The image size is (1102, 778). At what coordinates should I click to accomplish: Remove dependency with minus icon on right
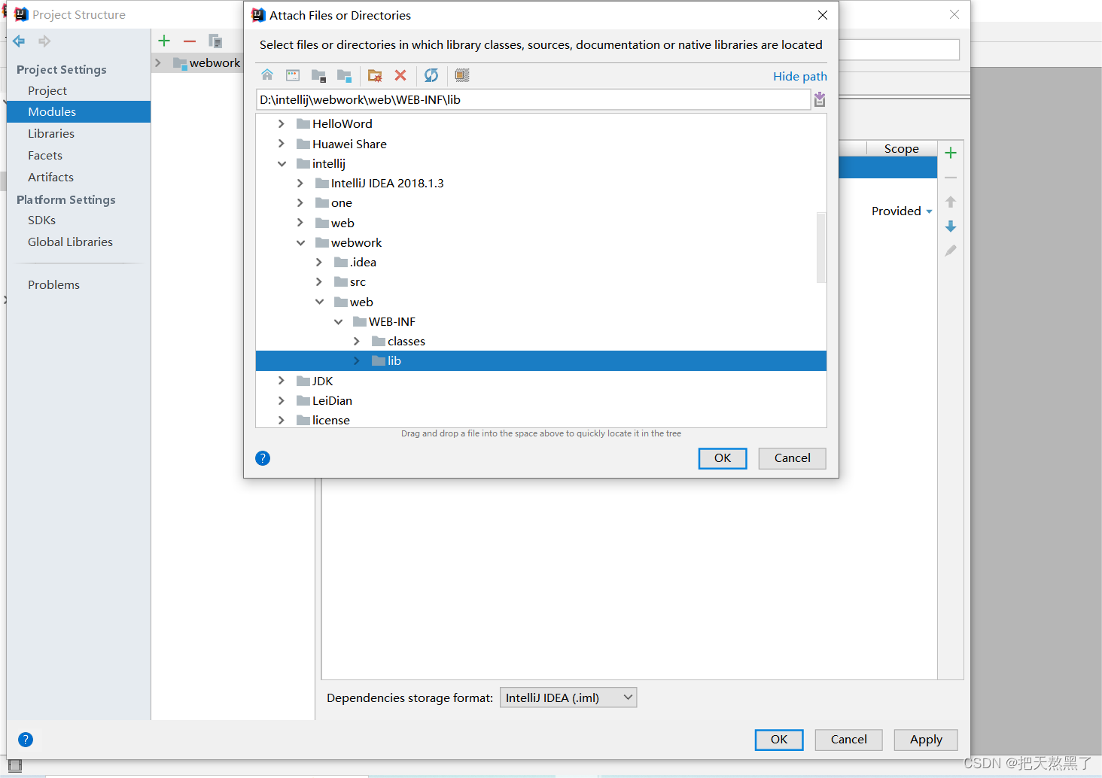(951, 178)
